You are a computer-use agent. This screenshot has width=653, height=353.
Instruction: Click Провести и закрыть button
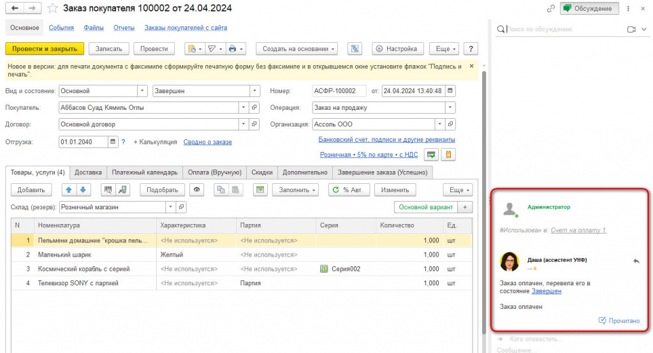pyautogui.click(x=45, y=49)
